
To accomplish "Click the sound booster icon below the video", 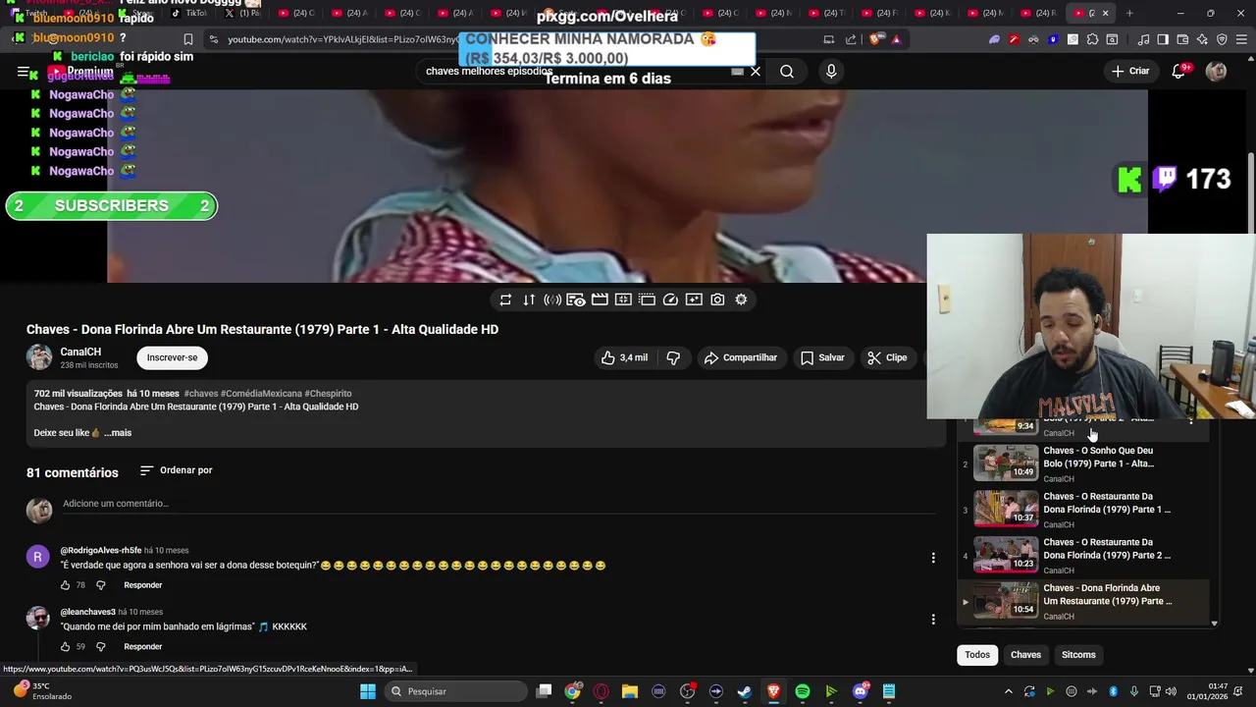I will click(x=552, y=299).
